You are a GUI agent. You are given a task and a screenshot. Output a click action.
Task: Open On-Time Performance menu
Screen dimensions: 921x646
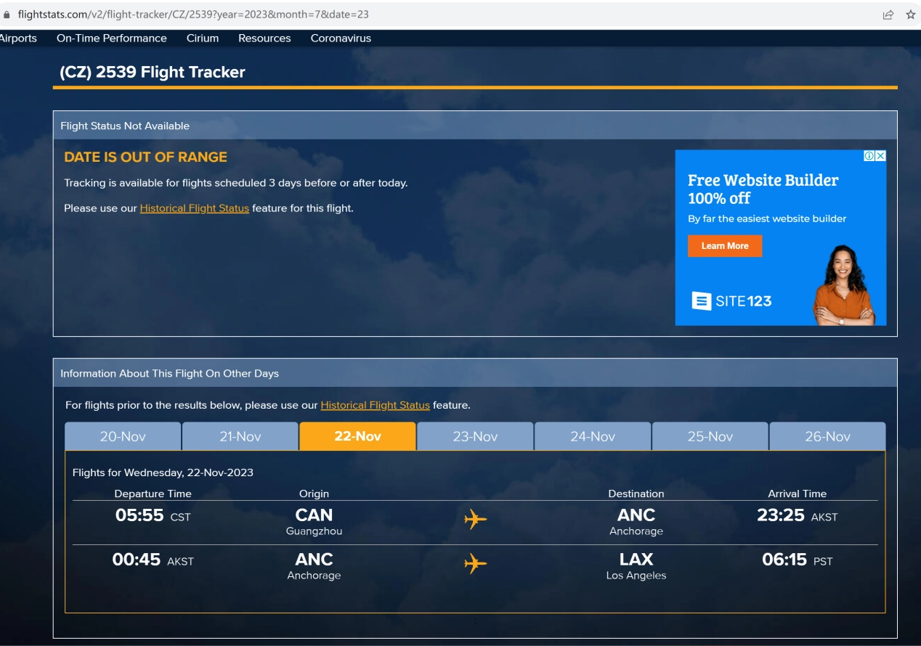(x=112, y=38)
